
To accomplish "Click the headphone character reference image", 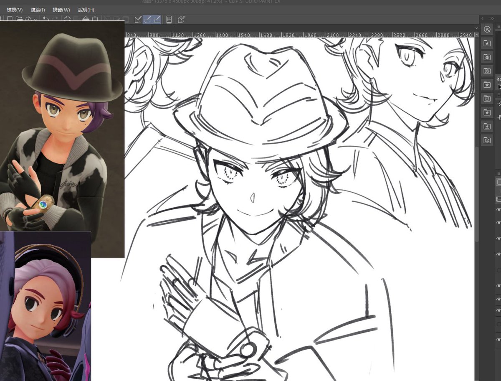I will 46,306.
